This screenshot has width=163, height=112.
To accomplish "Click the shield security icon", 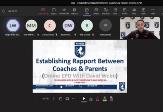I will 4,11.
